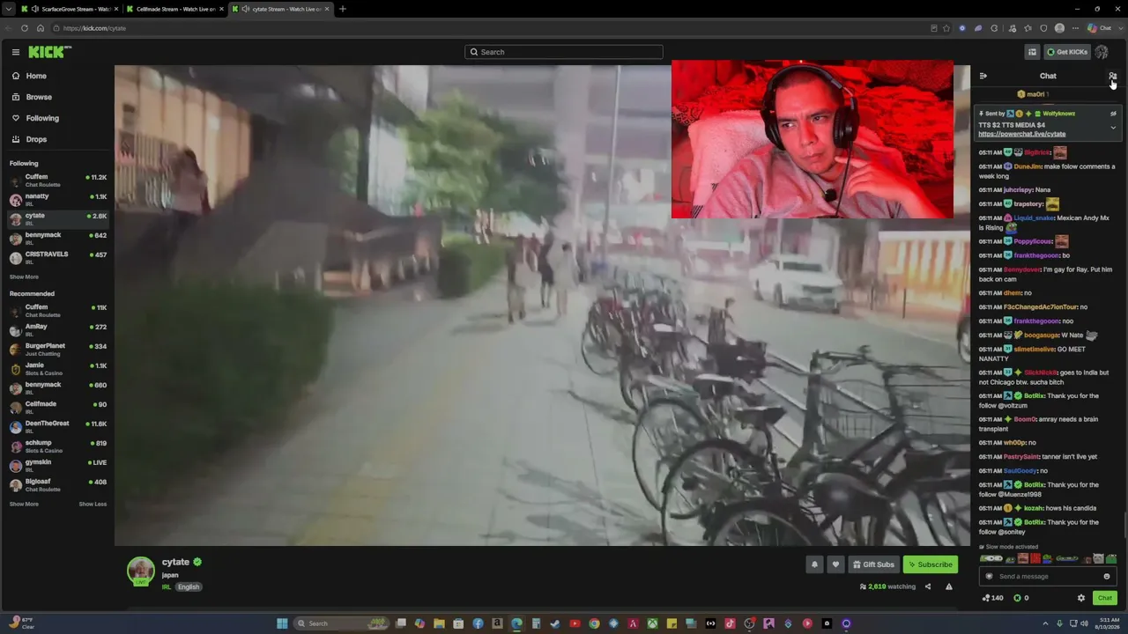Open the hamburger menu beside the Kick logo
Image resolution: width=1128 pixels, height=634 pixels.
(15, 52)
